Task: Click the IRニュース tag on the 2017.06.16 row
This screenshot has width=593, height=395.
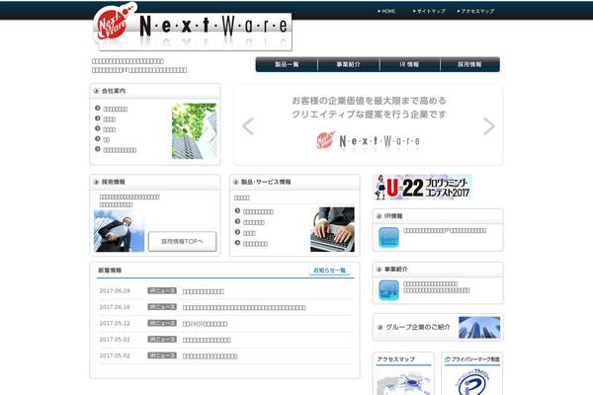Action: (x=162, y=307)
